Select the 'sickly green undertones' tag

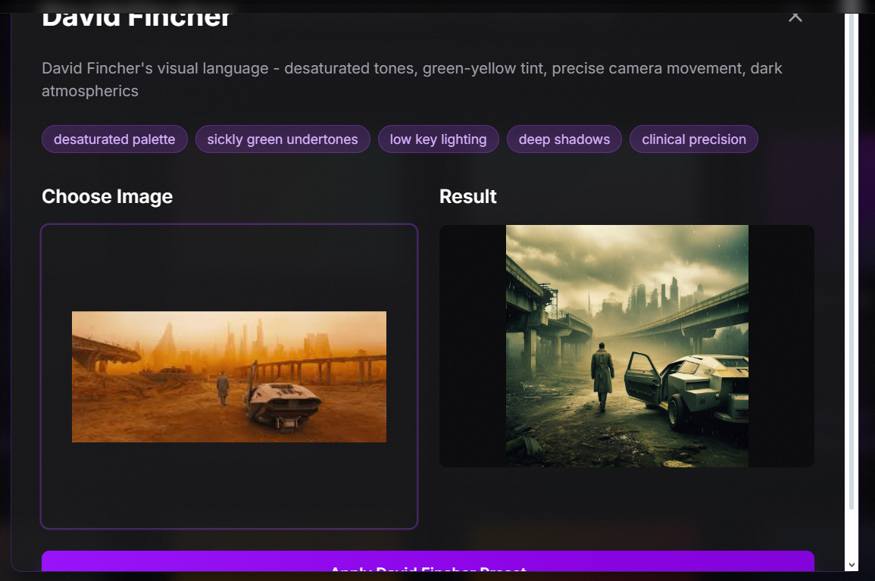pyautogui.click(x=283, y=139)
